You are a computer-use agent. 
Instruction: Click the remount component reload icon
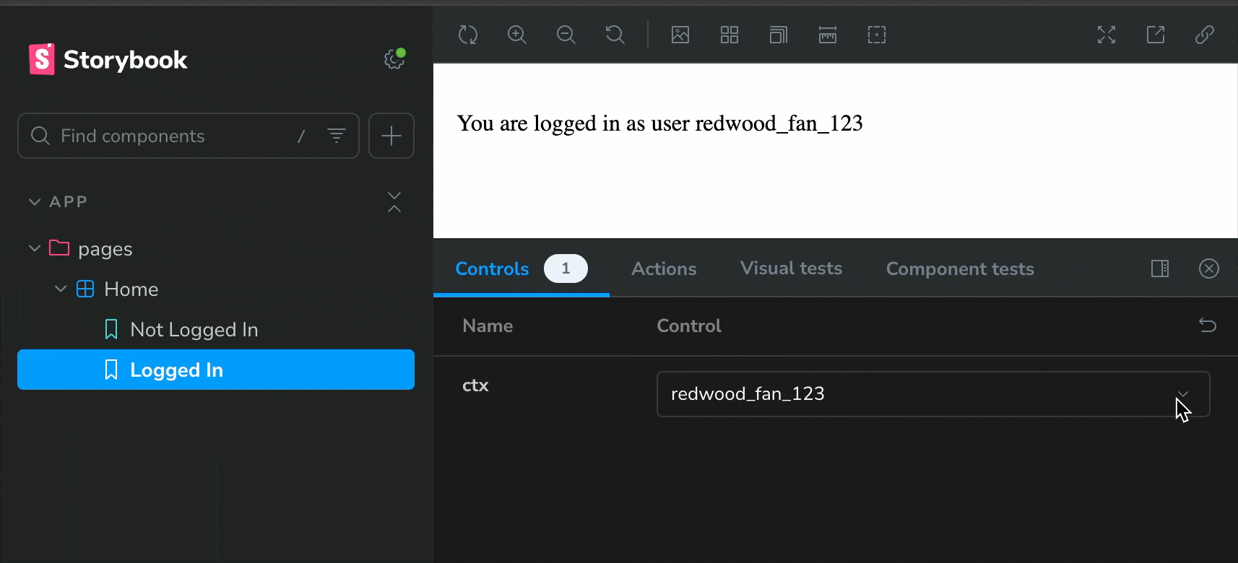click(x=468, y=35)
